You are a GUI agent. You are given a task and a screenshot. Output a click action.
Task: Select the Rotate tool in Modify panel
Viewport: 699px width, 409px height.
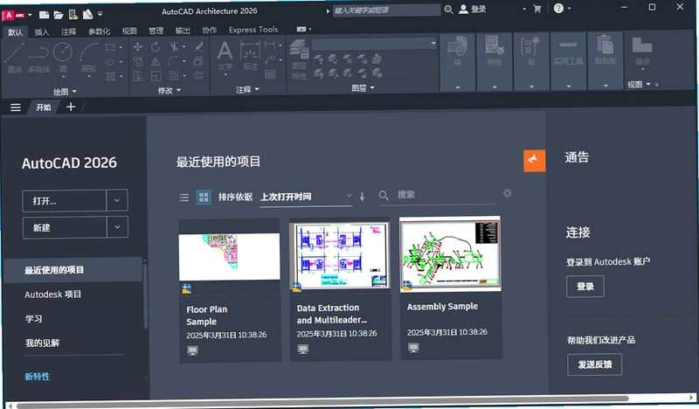coord(156,46)
